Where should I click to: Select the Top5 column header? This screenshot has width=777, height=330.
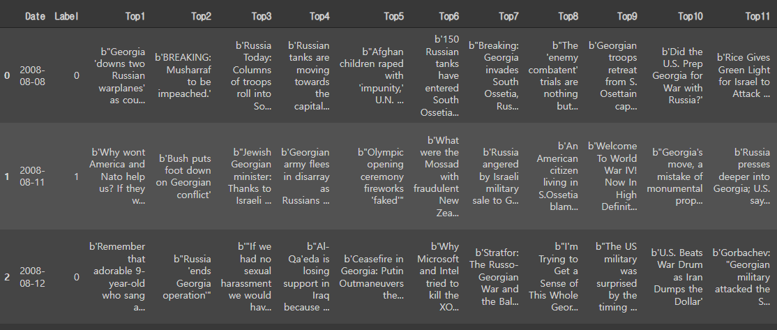(x=393, y=16)
